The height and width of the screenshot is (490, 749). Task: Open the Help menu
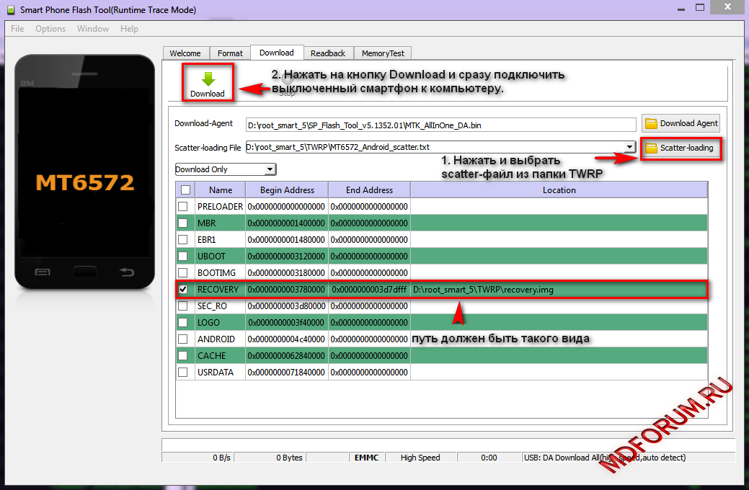pyautogui.click(x=129, y=29)
